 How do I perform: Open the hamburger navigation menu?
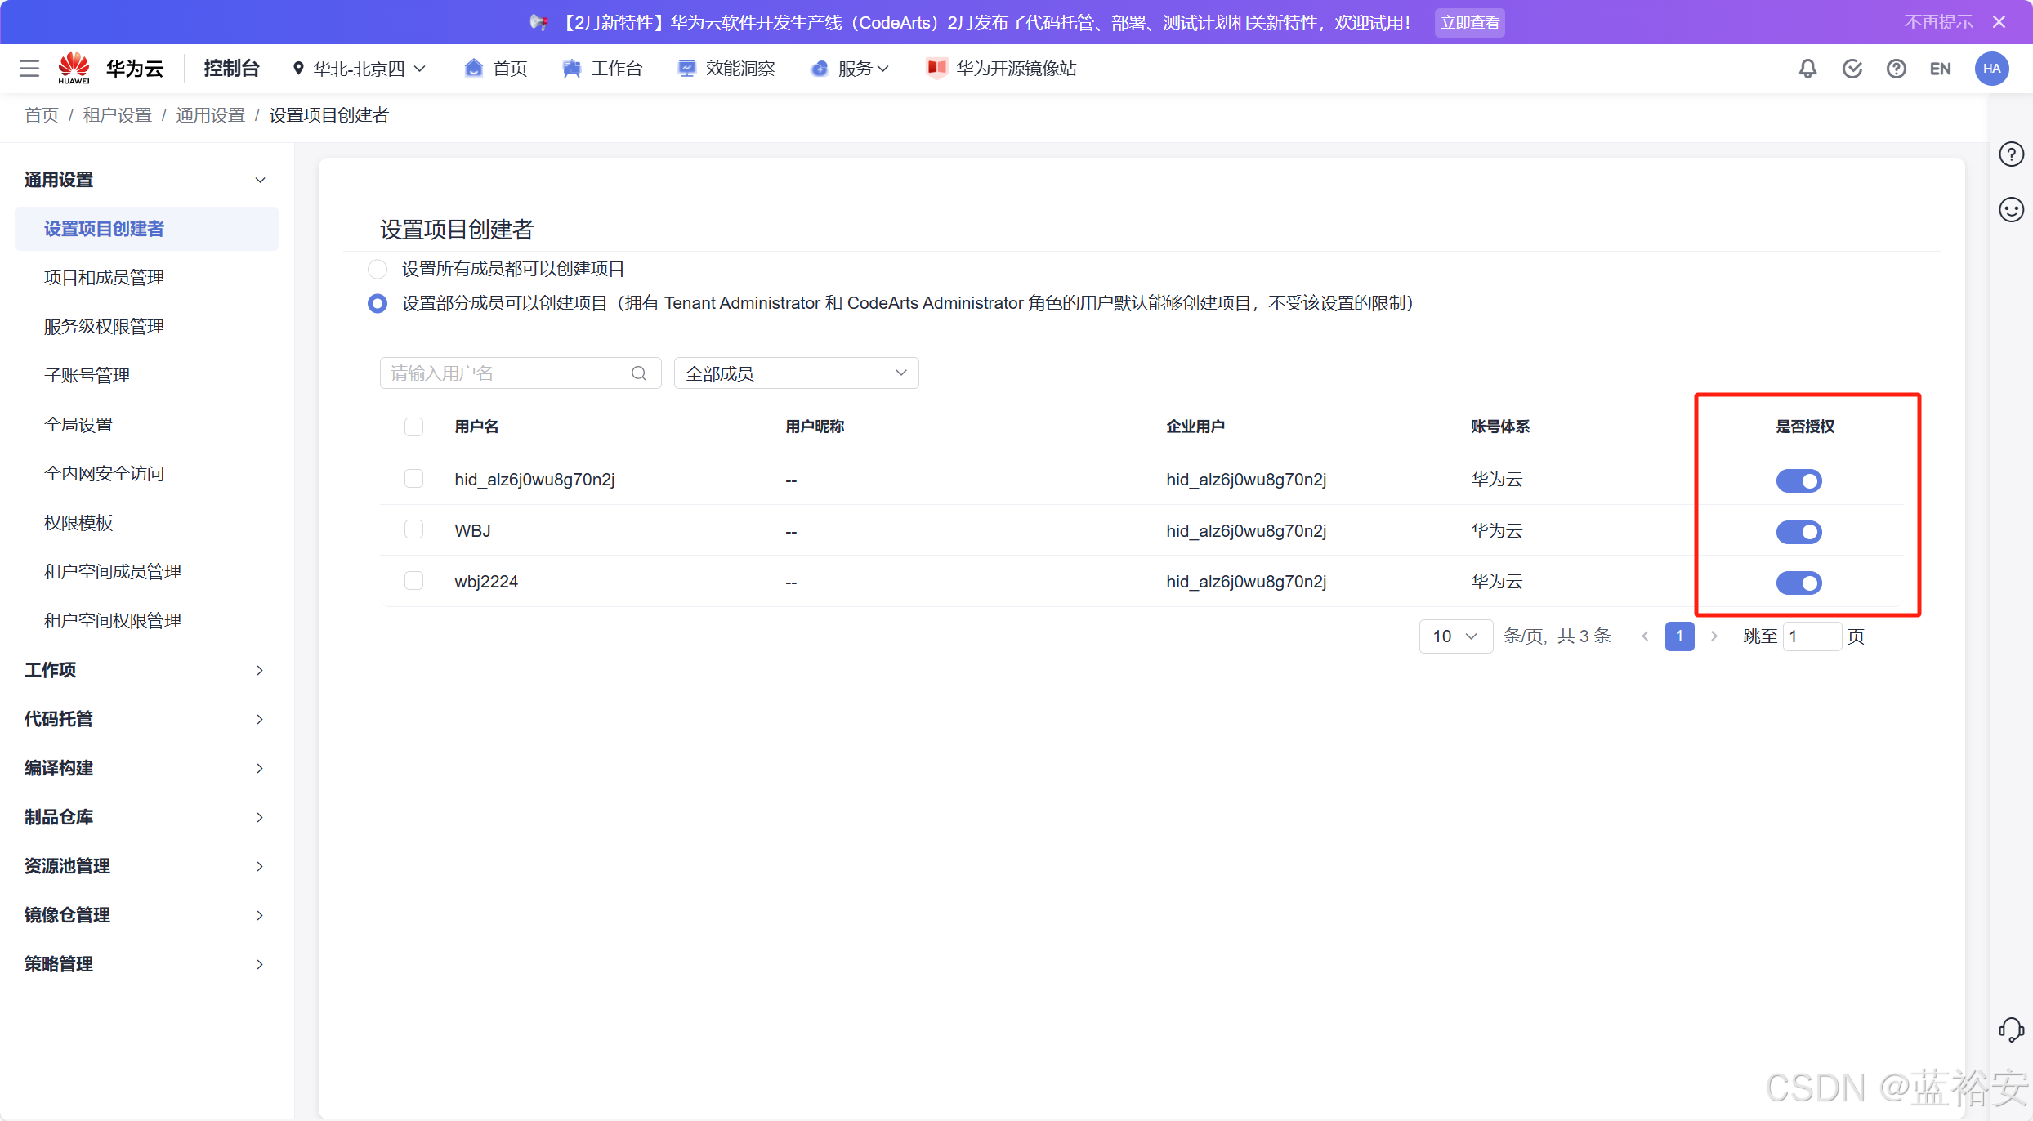29,69
